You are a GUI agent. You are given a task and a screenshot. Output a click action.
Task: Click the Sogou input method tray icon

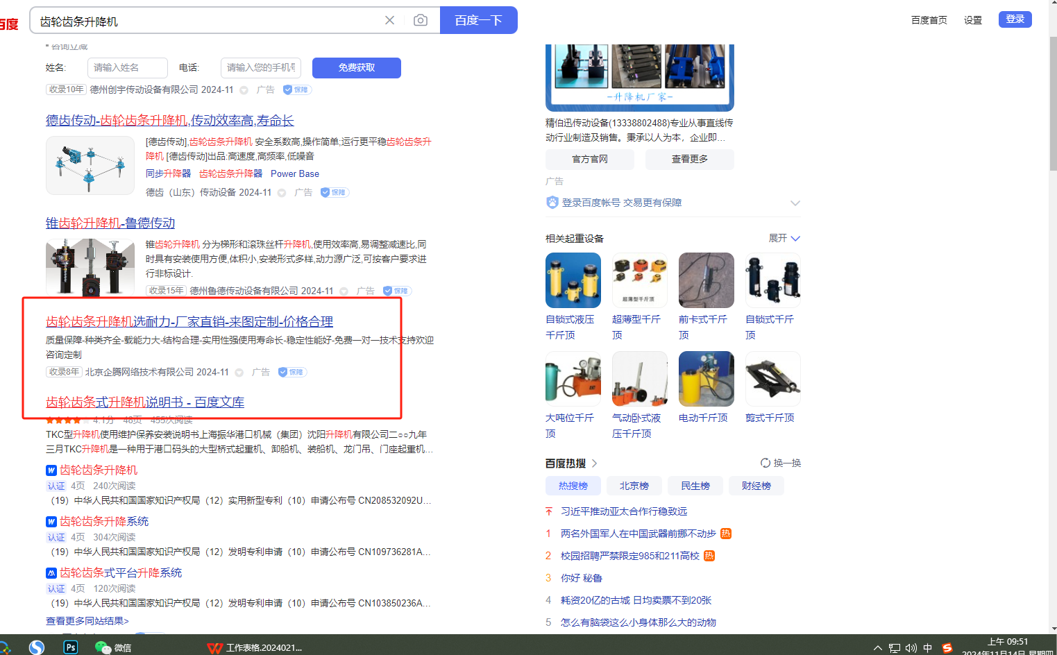[x=947, y=647]
